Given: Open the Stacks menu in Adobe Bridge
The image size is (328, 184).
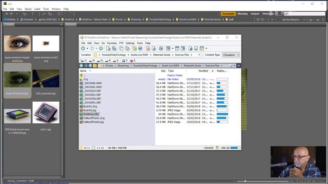Looking at the screenshot, I should (28, 9).
